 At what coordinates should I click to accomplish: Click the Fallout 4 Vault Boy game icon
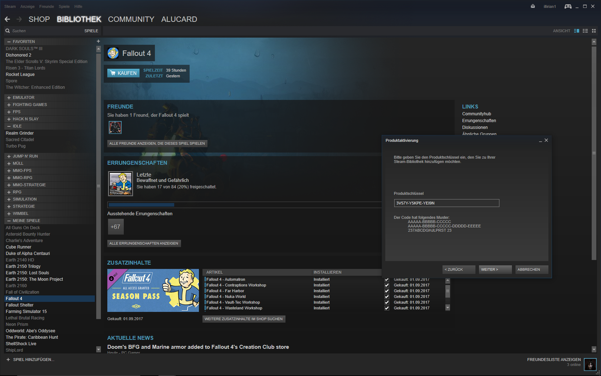(x=113, y=53)
